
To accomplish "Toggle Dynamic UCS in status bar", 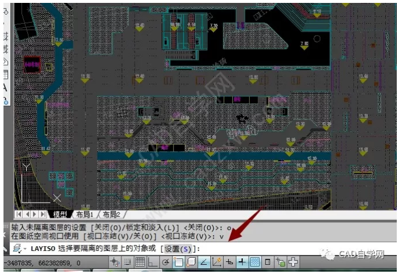I will click(217, 262).
